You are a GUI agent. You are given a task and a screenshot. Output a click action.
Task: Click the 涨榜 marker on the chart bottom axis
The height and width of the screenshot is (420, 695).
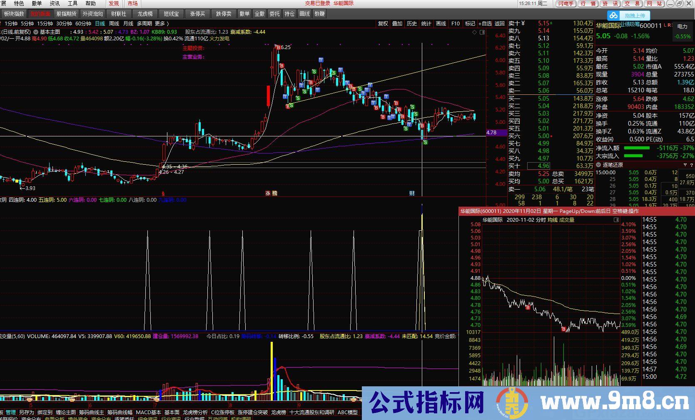click(271, 193)
